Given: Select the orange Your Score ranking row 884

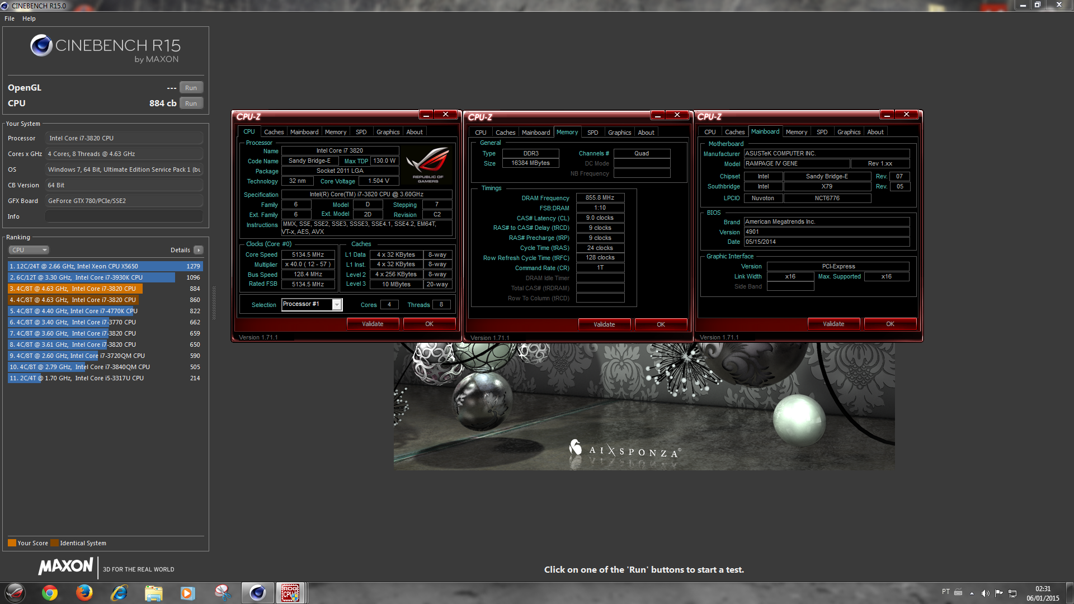Looking at the screenshot, I should tap(105, 289).
